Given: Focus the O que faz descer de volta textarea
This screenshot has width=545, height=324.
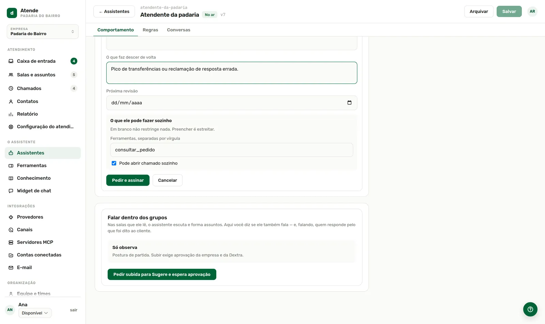Looking at the screenshot, I should 232,73.
